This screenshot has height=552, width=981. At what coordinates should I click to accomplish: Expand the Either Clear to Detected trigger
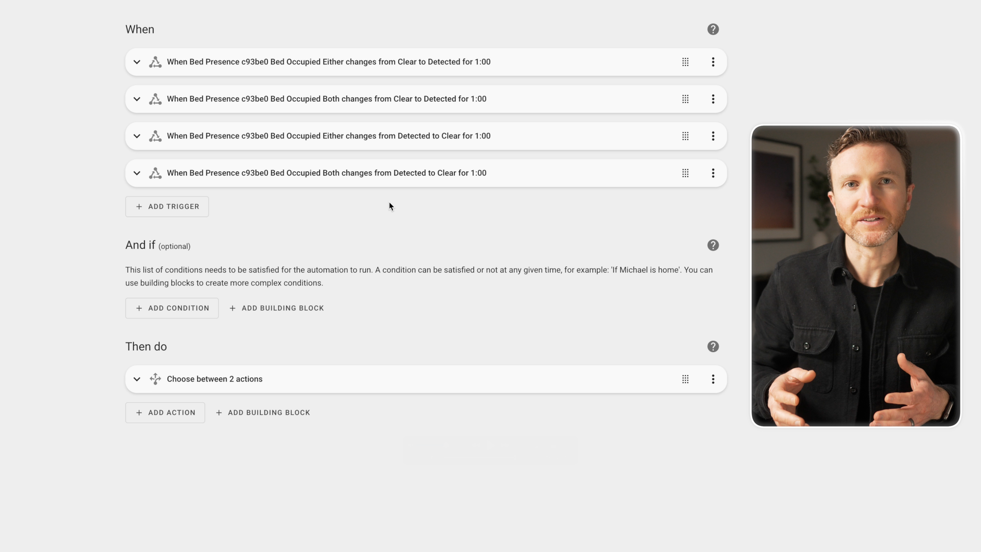(137, 62)
